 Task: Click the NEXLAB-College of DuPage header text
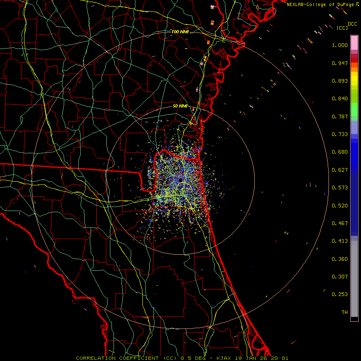tap(321, 4)
